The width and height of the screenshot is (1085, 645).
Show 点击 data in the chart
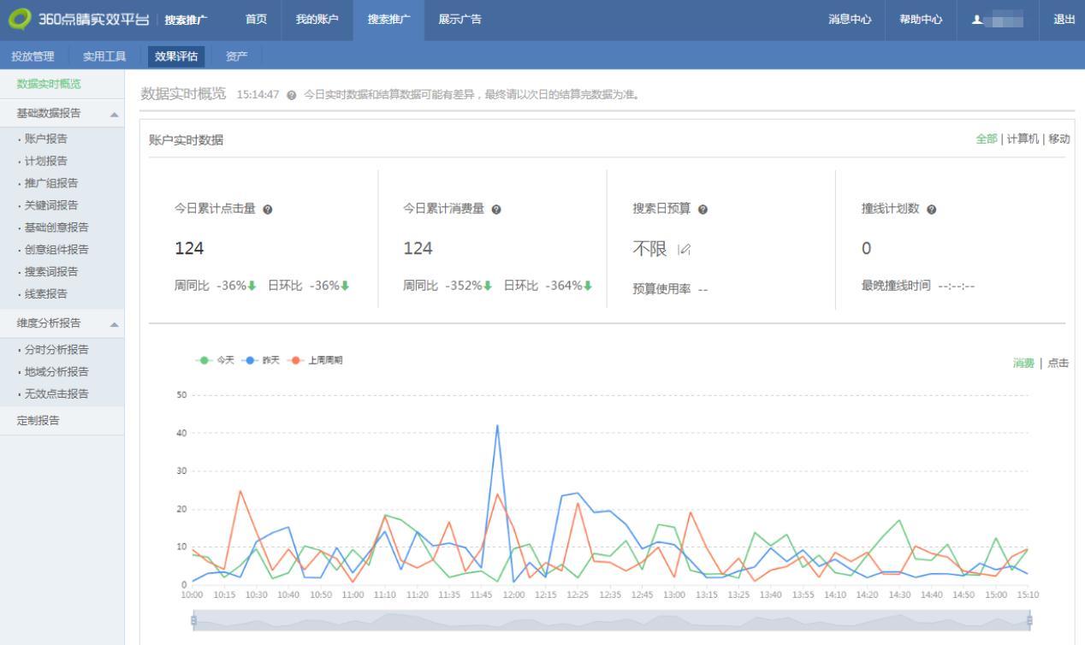click(x=1059, y=364)
